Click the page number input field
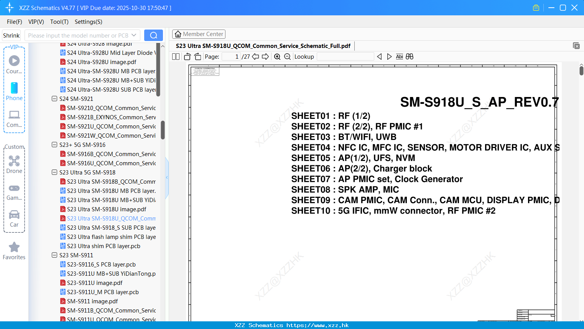Image resolution: width=584 pixels, height=329 pixels. click(231, 57)
